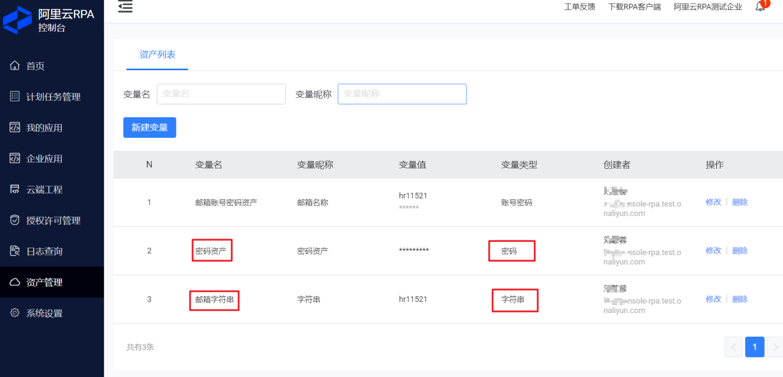Click the list icon beside 计划任务管理
The image size is (783, 377).
point(15,96)
